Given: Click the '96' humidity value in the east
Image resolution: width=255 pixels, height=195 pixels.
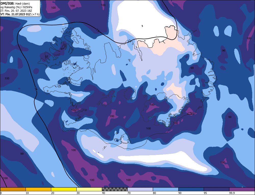Looking at the screenshot, I should [224, 51].
